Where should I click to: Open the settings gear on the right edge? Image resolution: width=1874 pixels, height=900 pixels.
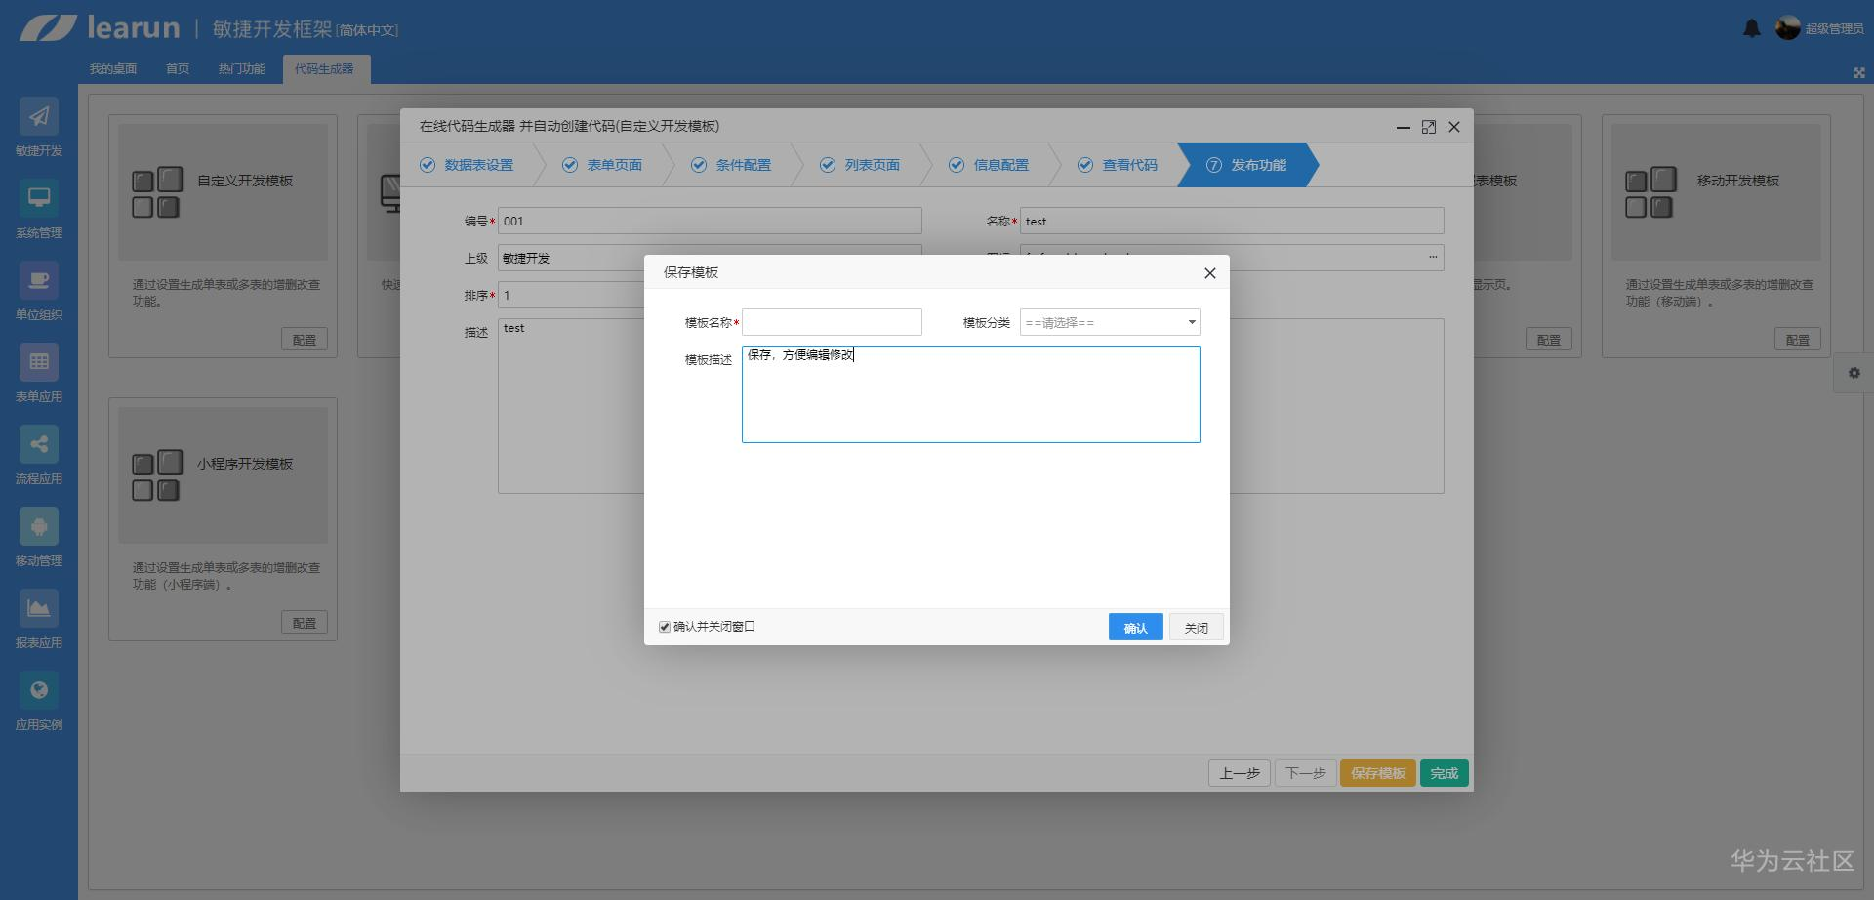click(1854, 373)
